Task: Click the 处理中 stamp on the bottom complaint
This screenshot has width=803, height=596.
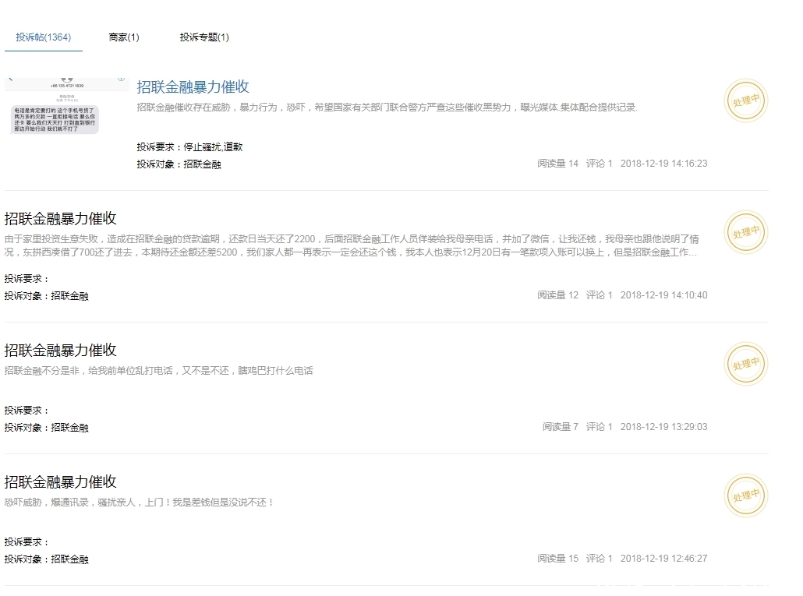Action: 745,495
